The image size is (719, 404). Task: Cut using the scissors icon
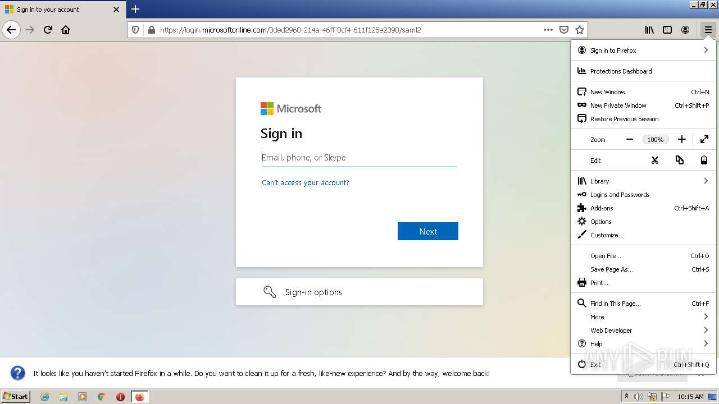tap(654, 160)
